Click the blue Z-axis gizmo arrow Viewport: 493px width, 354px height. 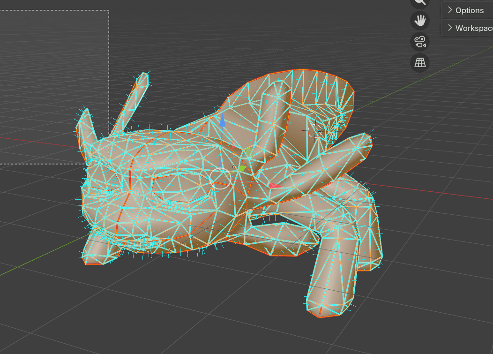(222, 121)
